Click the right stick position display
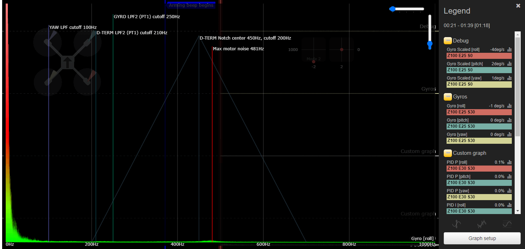Viewport: 525px width, 249px height. coord(341,50)
